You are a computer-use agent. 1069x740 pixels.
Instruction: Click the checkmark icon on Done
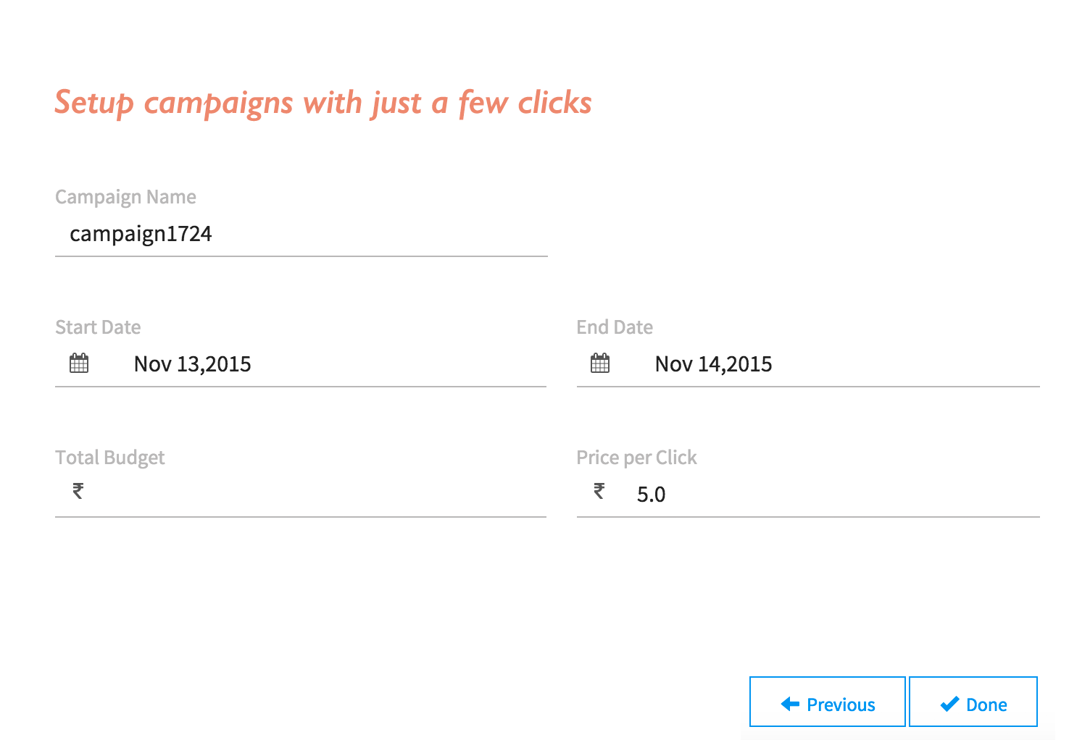pos(949,705)
